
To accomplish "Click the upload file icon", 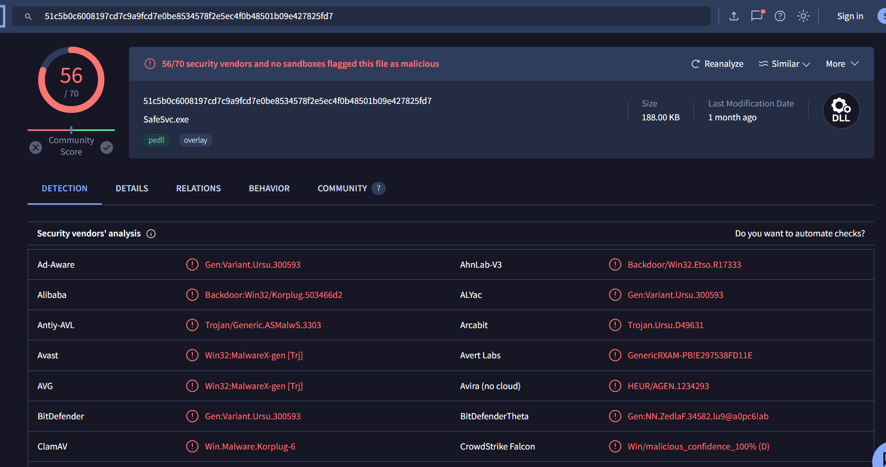I will click(x=734, y=16).
